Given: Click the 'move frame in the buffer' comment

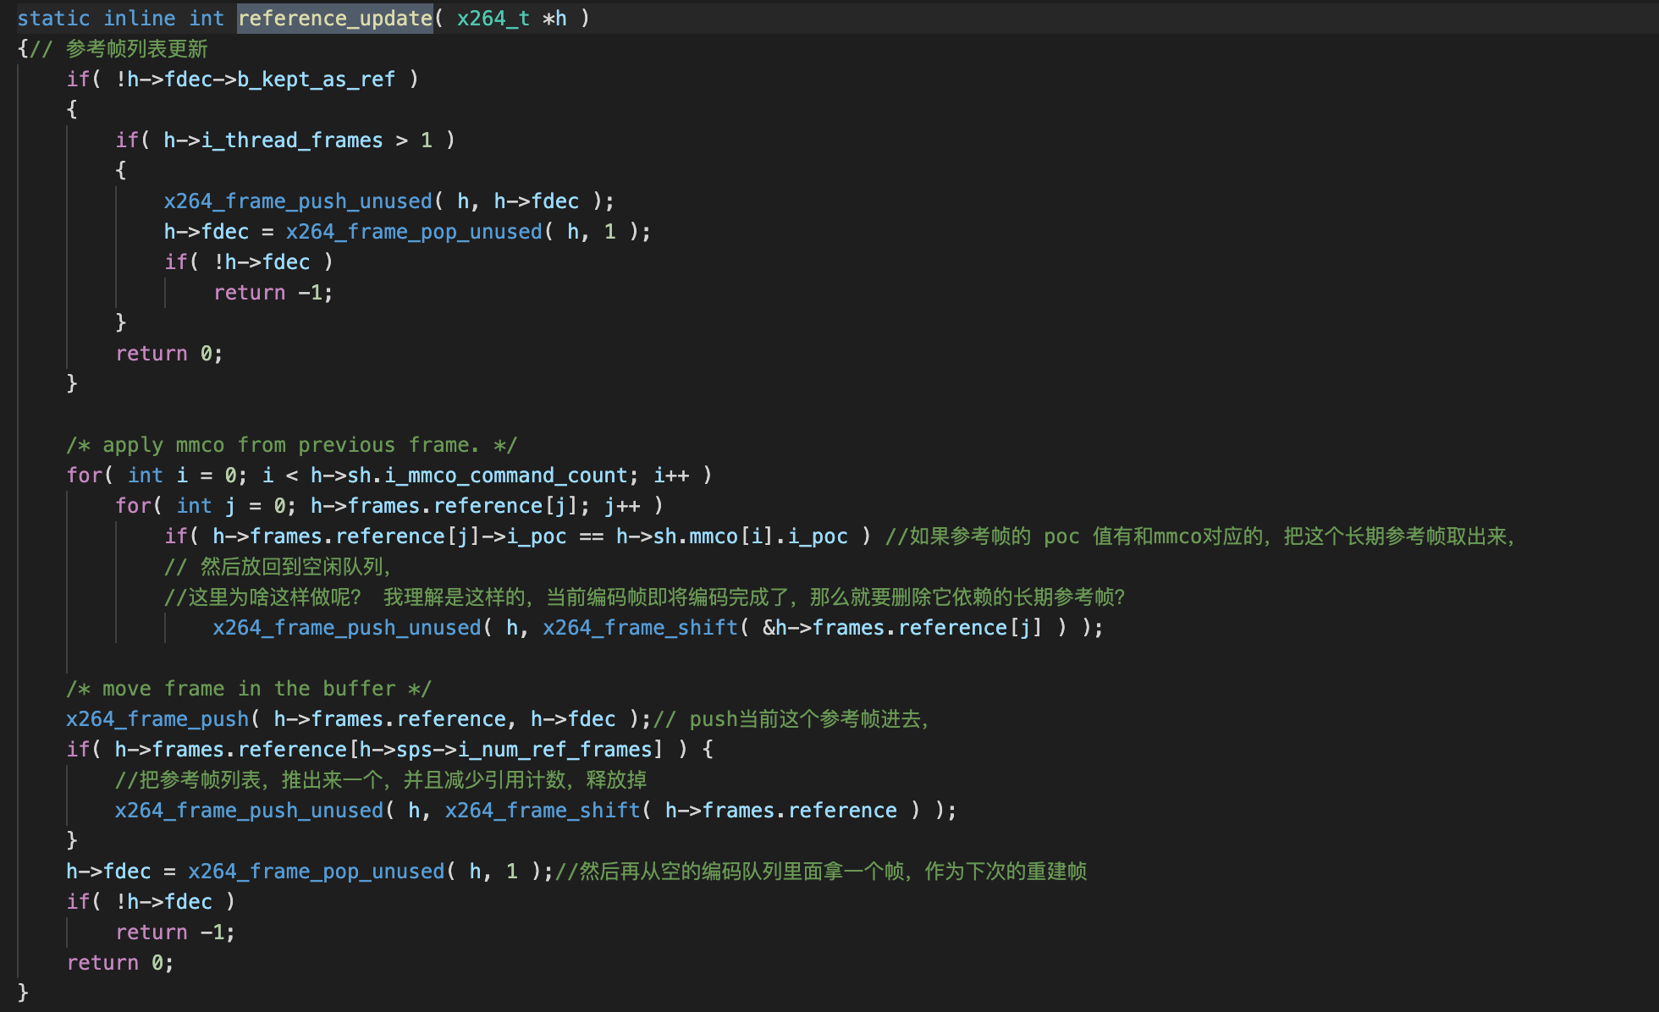Looking at the screenshot, I should pyautogui.click(x=249, y=688).
